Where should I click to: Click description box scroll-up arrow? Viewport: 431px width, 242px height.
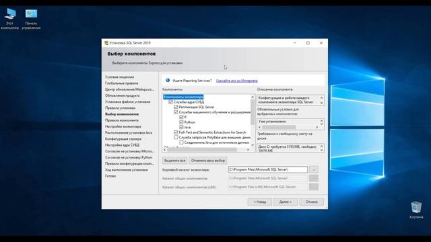click(321, 97)
